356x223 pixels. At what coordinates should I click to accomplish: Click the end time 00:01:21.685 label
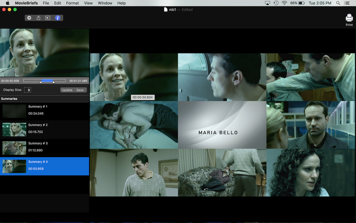click(x=78, y=81)
